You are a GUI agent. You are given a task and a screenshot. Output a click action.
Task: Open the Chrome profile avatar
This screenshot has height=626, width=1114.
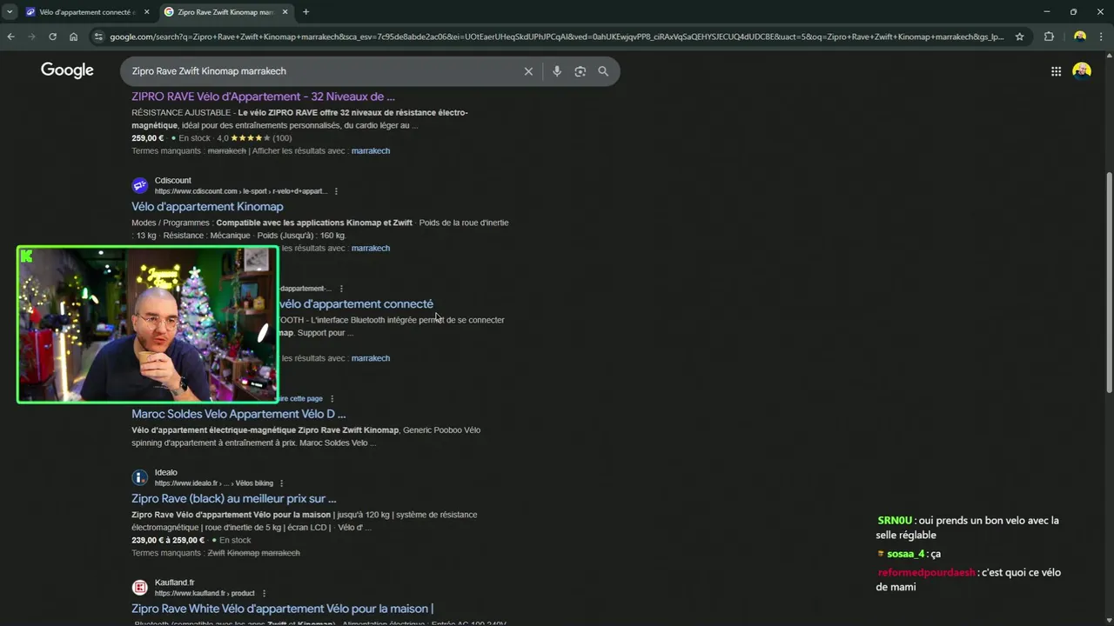point(1080,37)
